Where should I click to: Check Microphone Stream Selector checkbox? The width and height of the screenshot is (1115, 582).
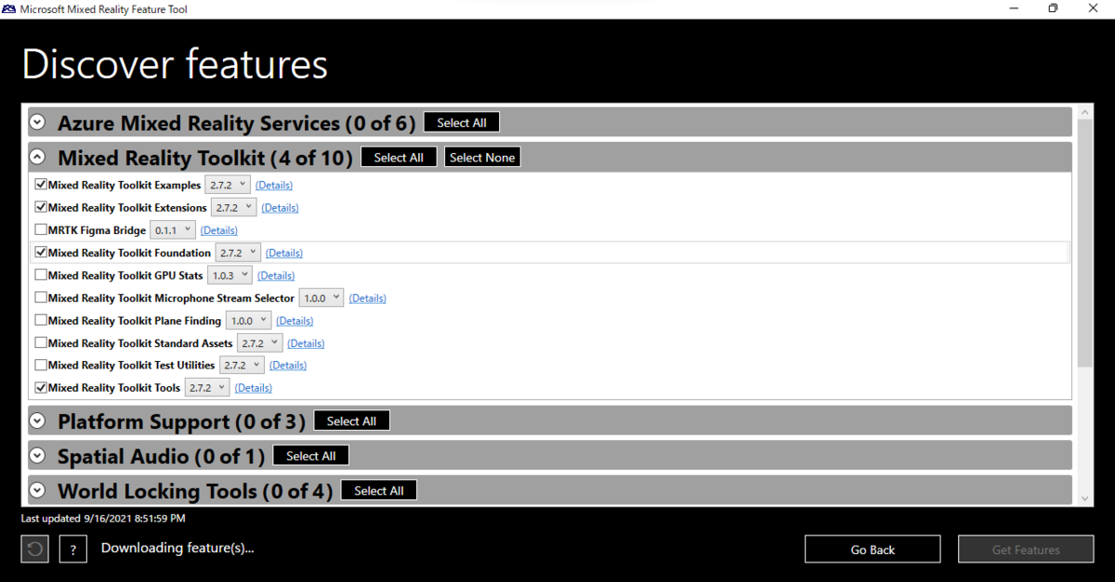[x=41, y=297]
